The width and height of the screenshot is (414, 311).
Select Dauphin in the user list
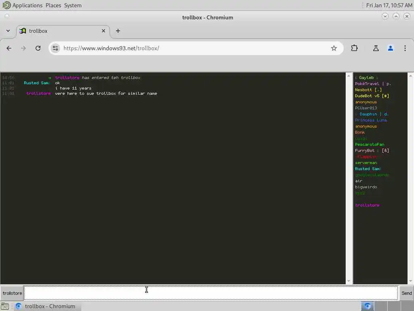[x=372, y=114]
